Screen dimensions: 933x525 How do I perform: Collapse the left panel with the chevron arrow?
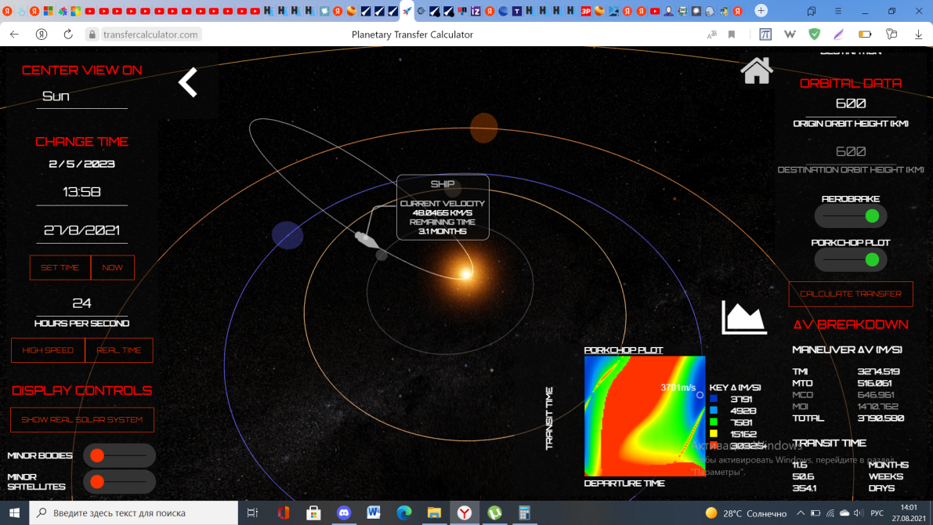click(188, 82)
